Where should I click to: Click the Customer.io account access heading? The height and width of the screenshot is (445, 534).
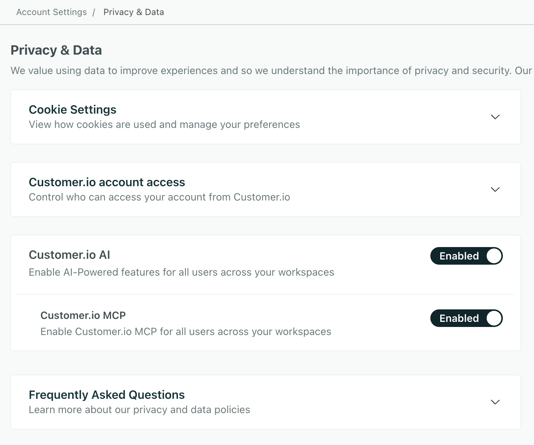pyautogui.click(x=107, y=182)
